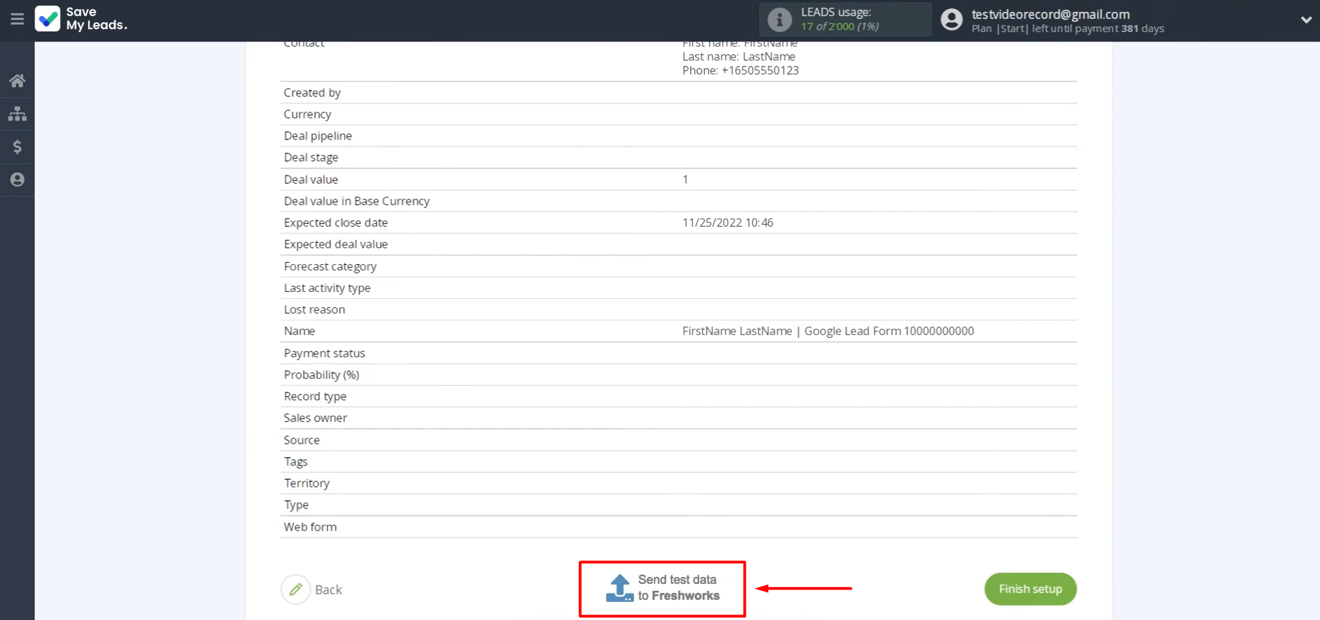Select the Territory row label
This screenshot has width=1320, height=620.
pos(306,483)
